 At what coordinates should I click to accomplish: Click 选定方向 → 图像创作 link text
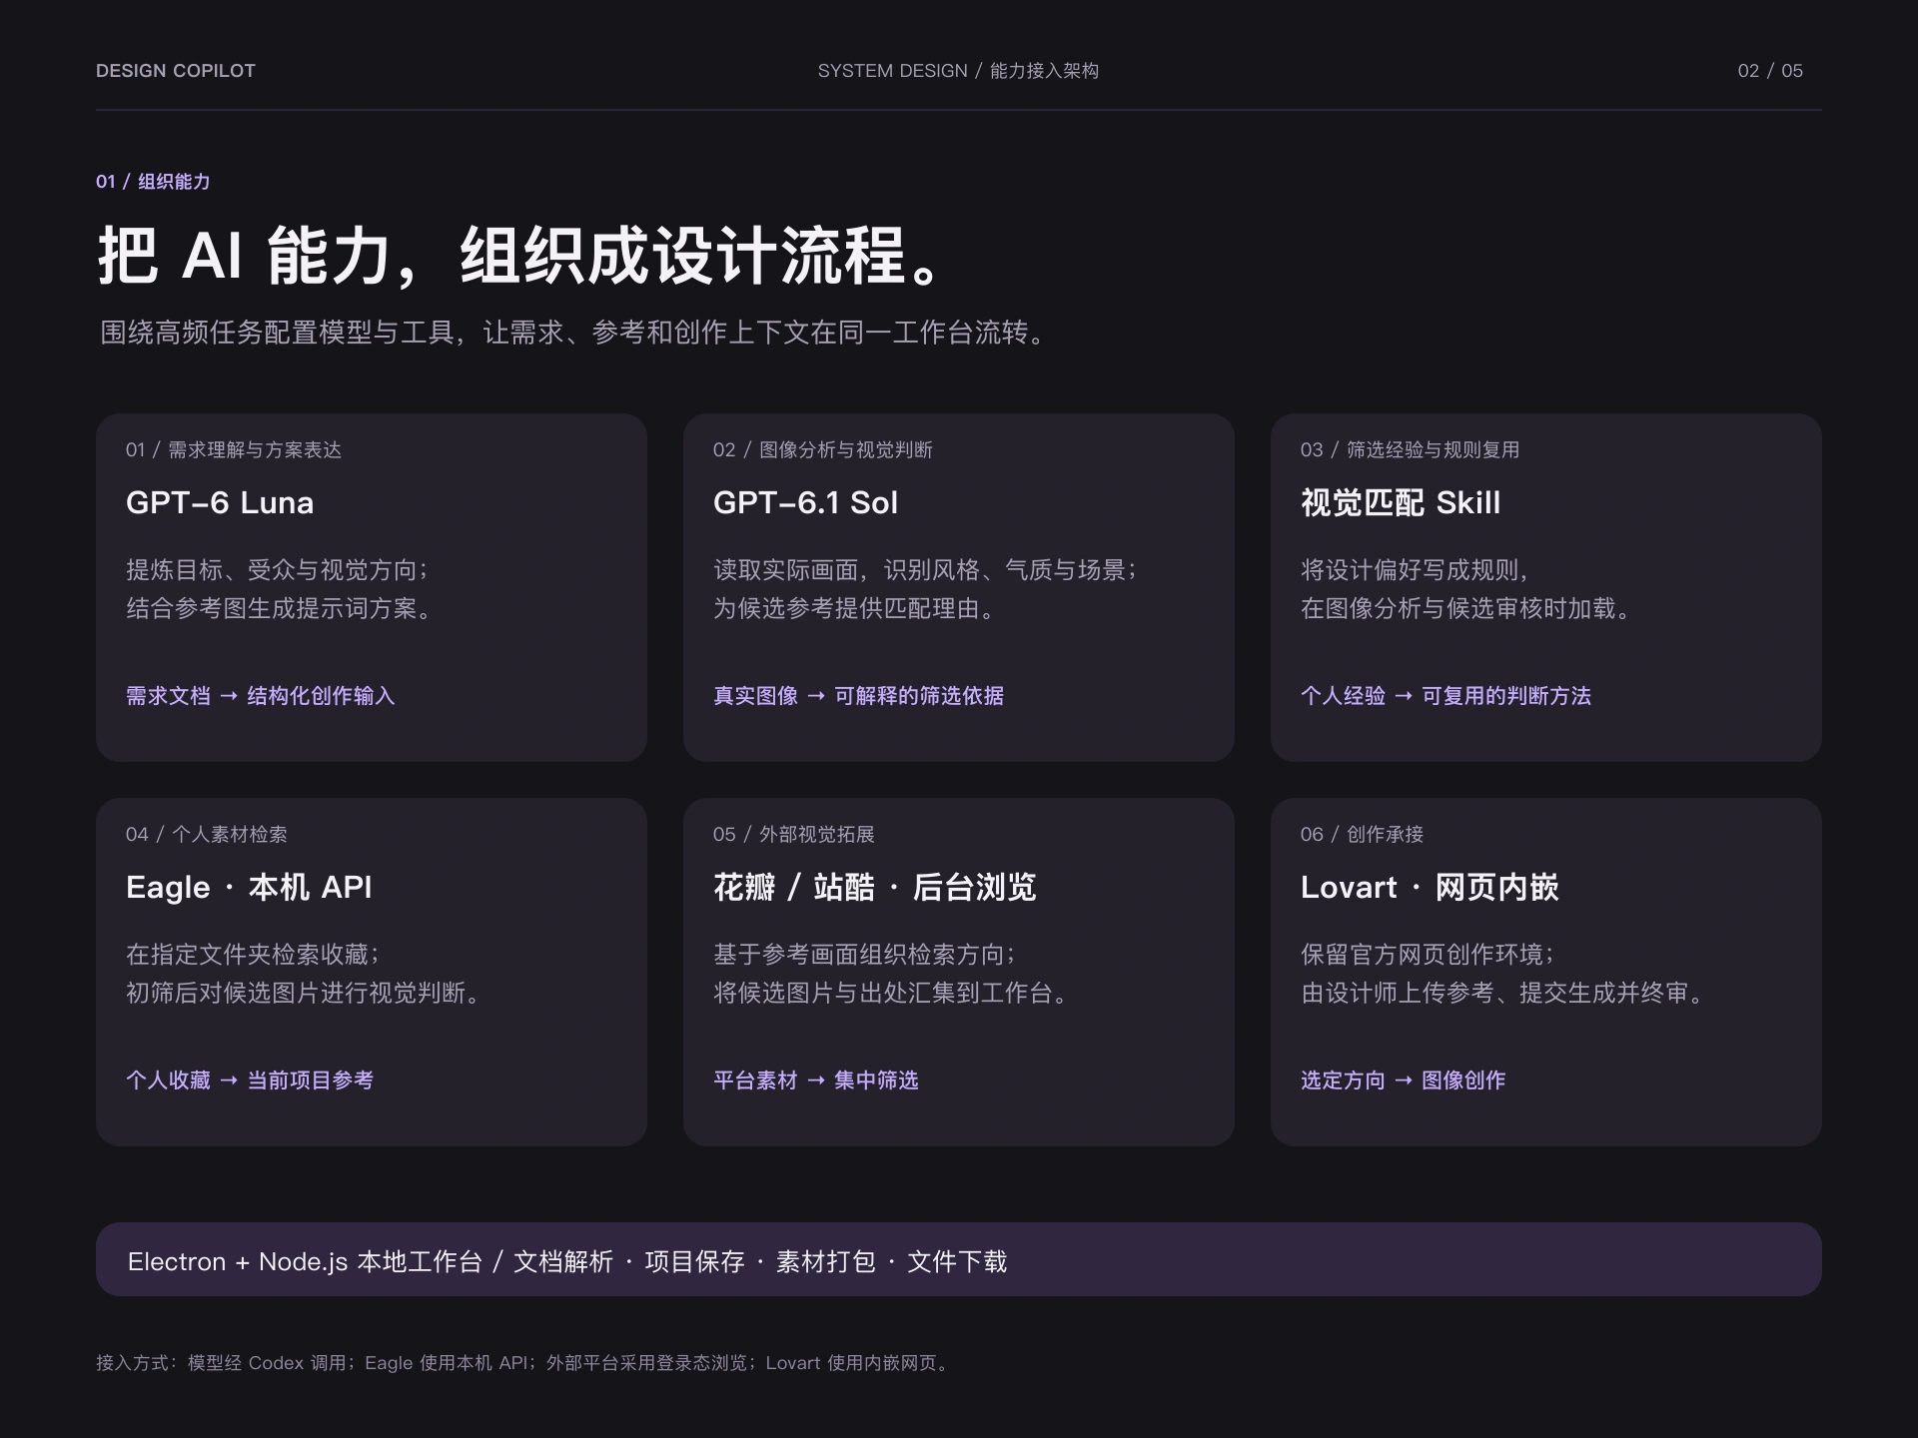(1404, 1080)
